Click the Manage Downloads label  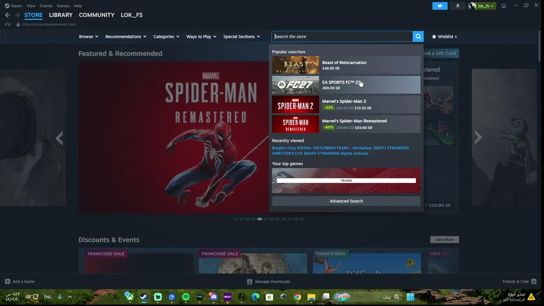(272, 281)
